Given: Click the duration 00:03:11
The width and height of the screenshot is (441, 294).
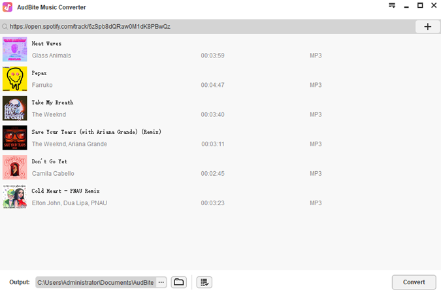Looking at the screenshot, I should (x=212, y=144).
